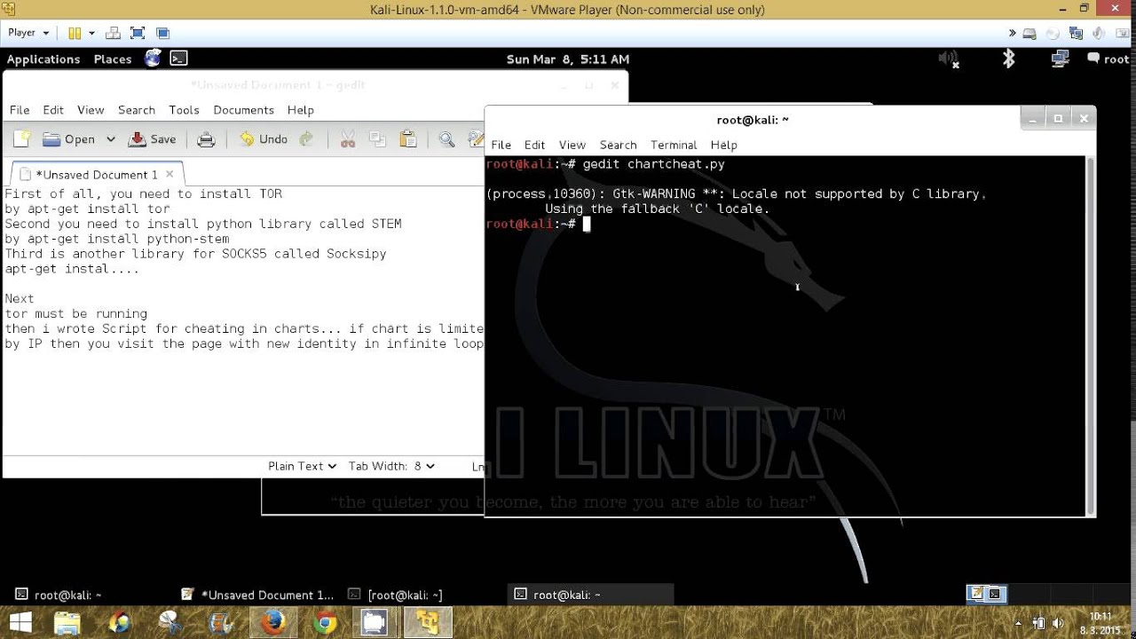Expand the Open recent files dropdown arrow

111,139
